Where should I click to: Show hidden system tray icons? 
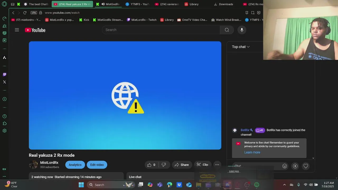click(x=284, y=185)
